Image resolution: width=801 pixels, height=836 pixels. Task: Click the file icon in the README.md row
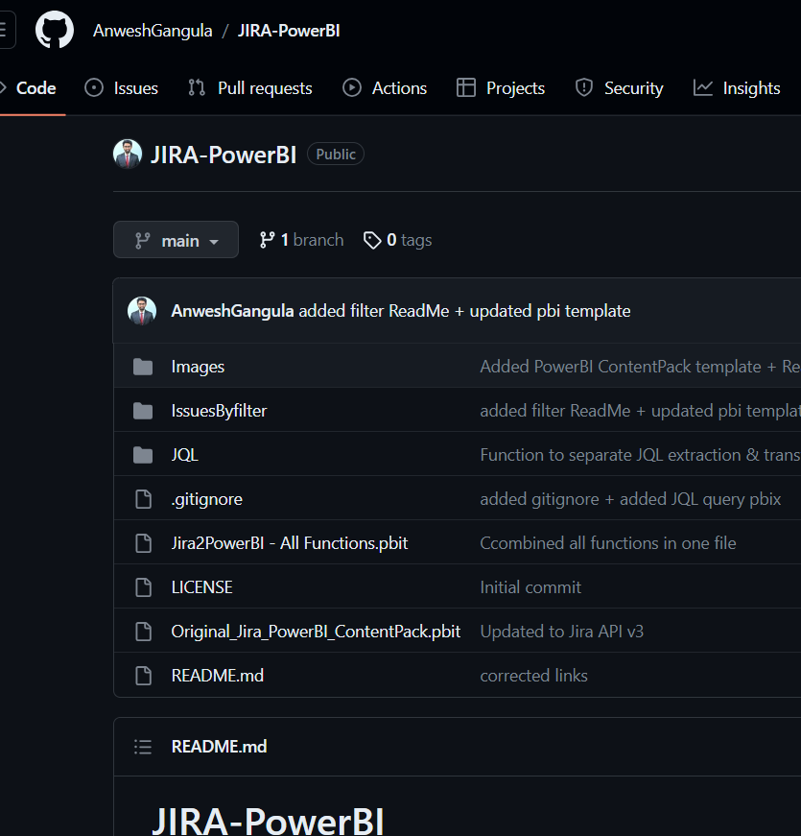(x=143, y=676)
